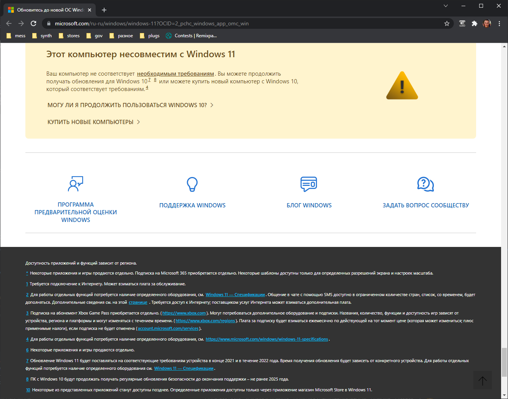Open the plugs bookmarks folder

tap(150, 36)
